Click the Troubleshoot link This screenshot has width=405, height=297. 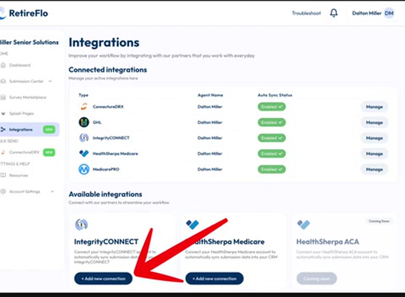click(x=306, y=13)
